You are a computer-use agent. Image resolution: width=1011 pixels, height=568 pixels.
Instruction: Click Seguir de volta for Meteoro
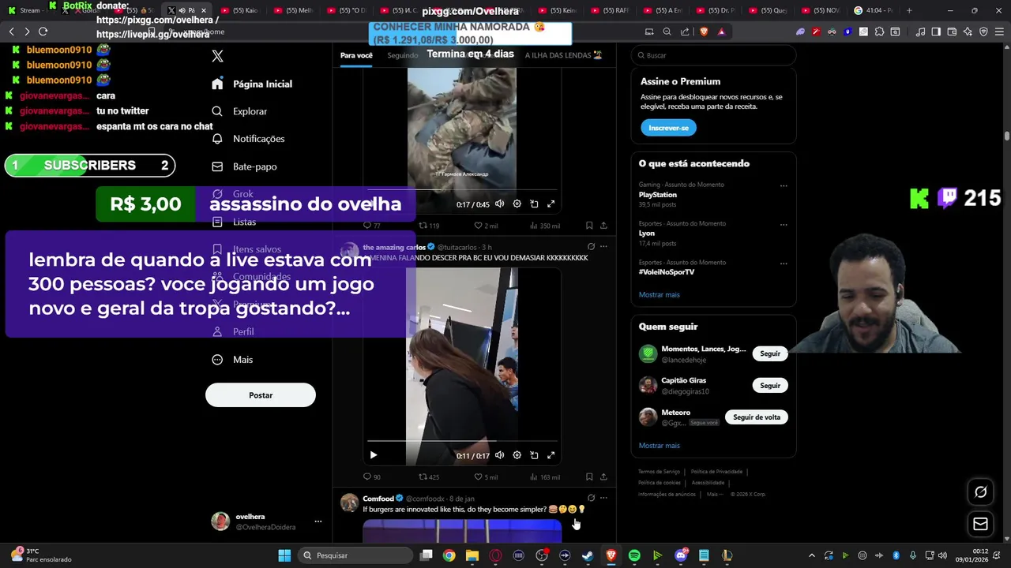point(757,417)
